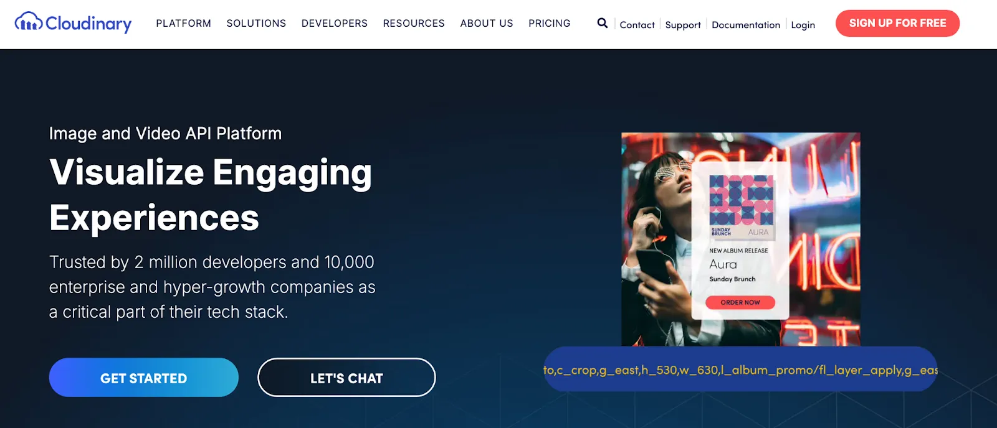Open the search magnifier icon
Image resolution: width=997 pixels, height=428 pixels.
tap(602, 23)
